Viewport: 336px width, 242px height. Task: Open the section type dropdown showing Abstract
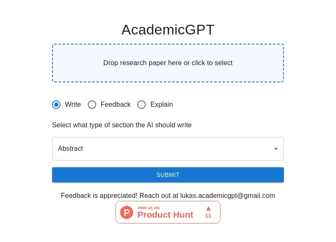[168, 149]
